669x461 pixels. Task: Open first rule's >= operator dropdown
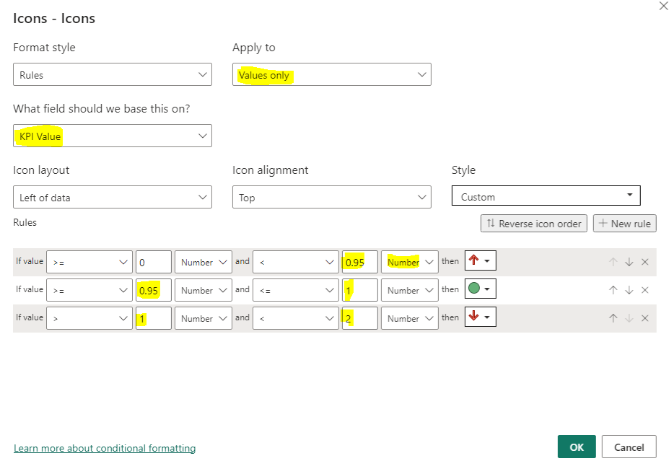[89, 262]
